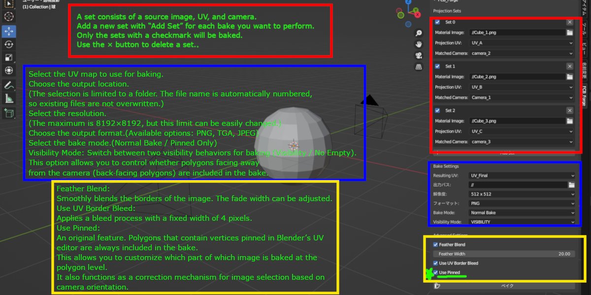
Task: Uncheck the Set 1 checkbox
Action: 437,66
